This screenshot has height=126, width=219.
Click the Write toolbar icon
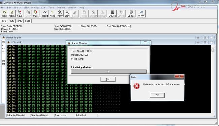[x=53, y=14]
